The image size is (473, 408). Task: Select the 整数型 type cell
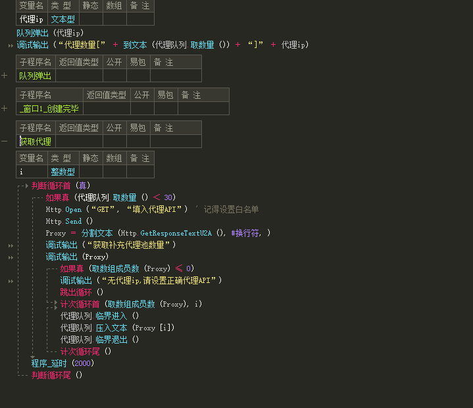point(63,172)
